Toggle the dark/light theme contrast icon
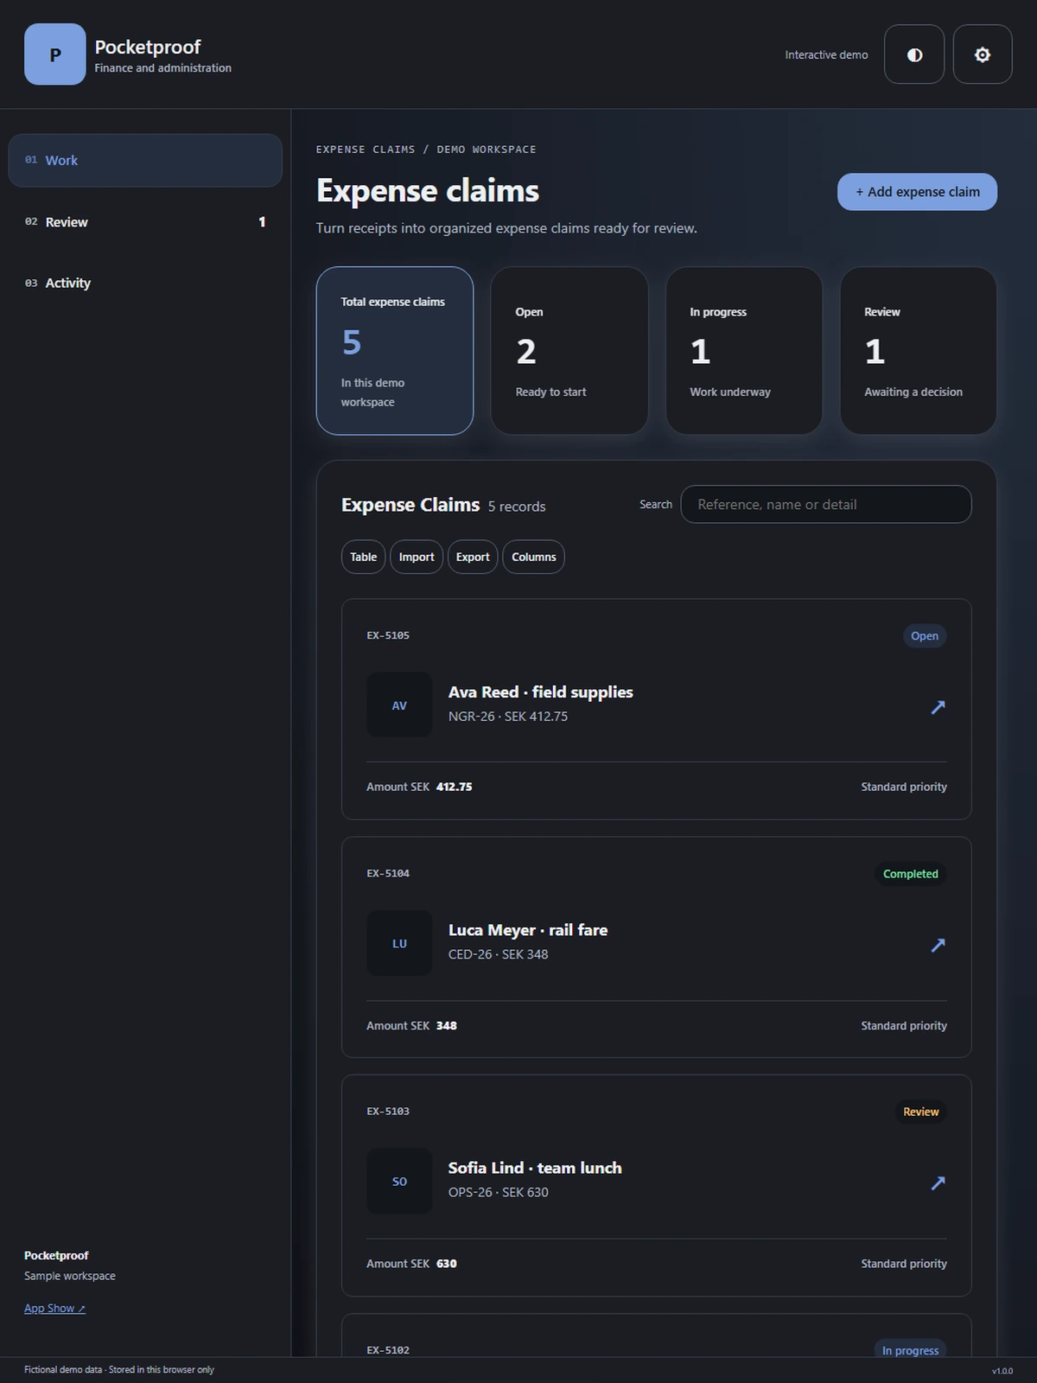This screenshot has height=1383, width=1037. (914, 54)
